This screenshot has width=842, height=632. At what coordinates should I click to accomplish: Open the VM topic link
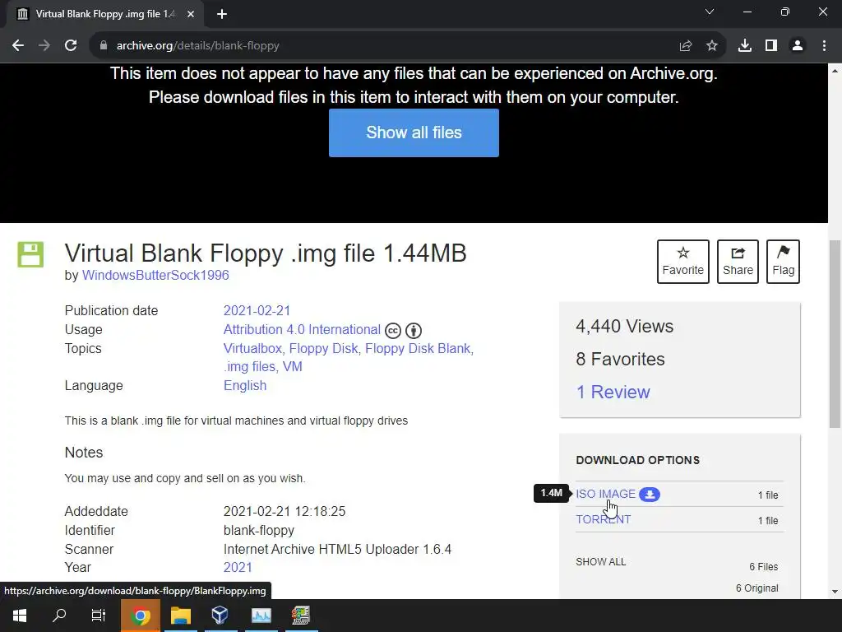pos(293,366)
